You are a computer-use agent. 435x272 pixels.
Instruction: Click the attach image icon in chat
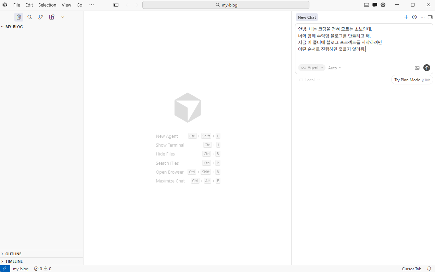click(x=417, y=68)
